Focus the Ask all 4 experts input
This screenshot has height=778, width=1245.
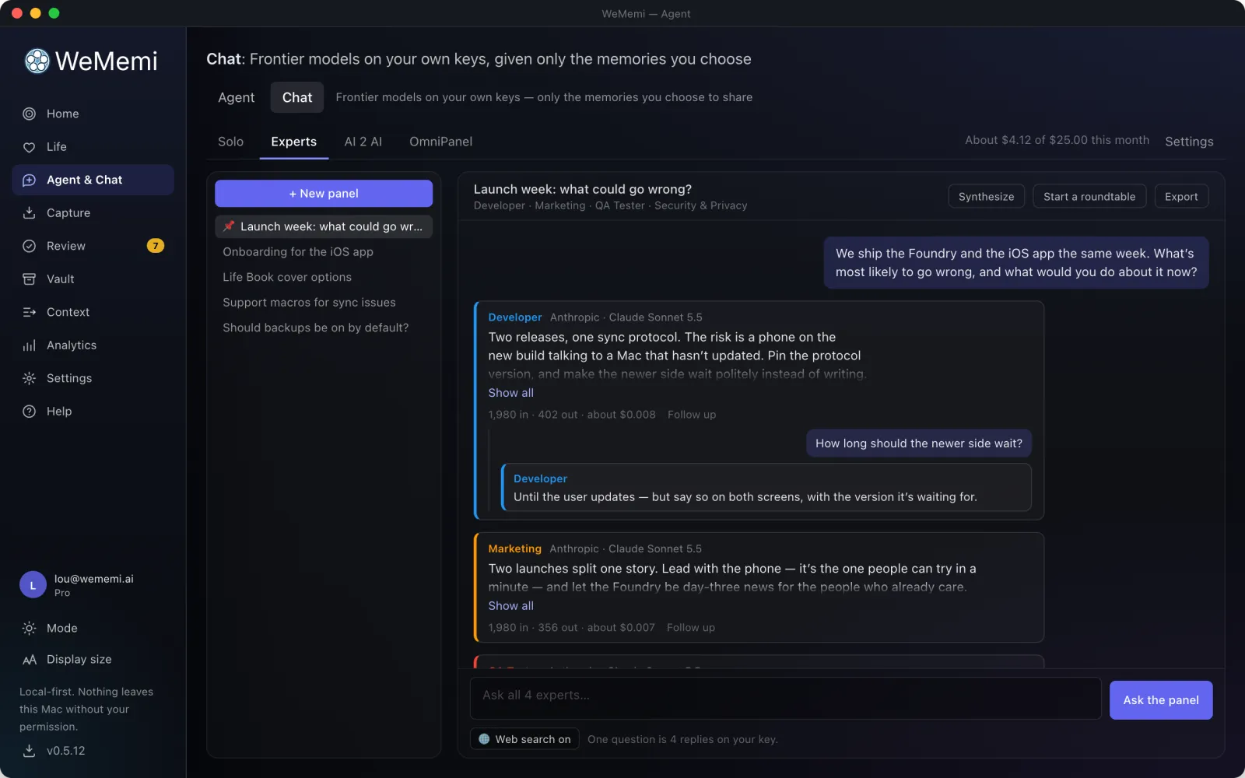coord(785,698)
